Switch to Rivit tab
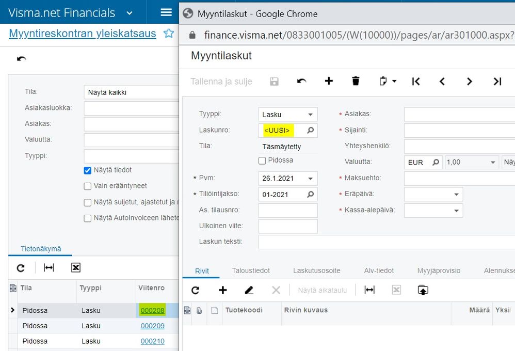 [202, 271]
